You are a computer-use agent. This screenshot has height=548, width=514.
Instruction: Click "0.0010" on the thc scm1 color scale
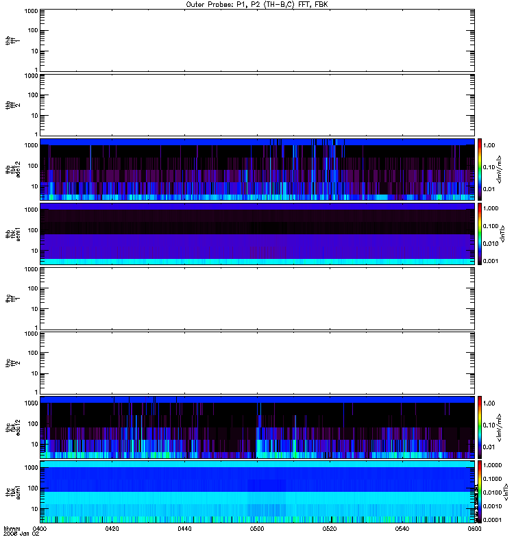pyautogui.click(x=492, y=506)
